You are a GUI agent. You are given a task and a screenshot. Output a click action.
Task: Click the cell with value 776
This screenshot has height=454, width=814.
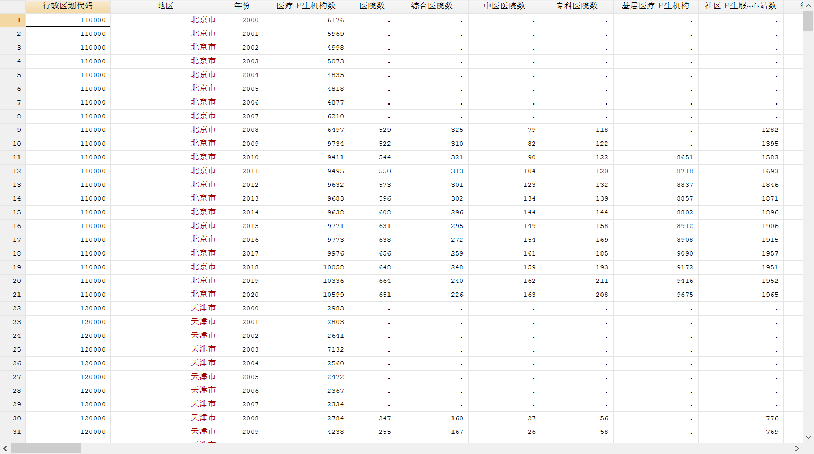pos(741,418)
